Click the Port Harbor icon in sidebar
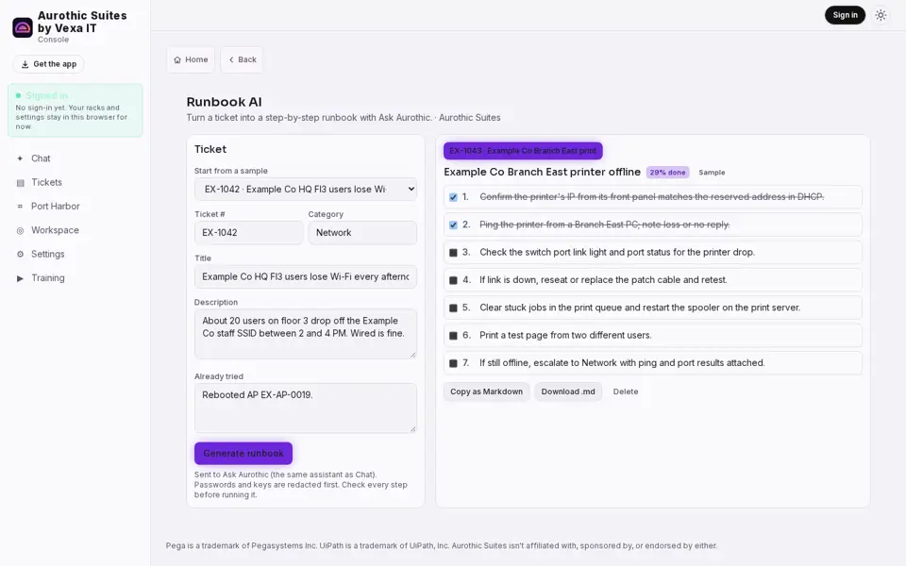The width and height of the screenshot is (906, 566). pyautogui.click(x=20, y=207)
